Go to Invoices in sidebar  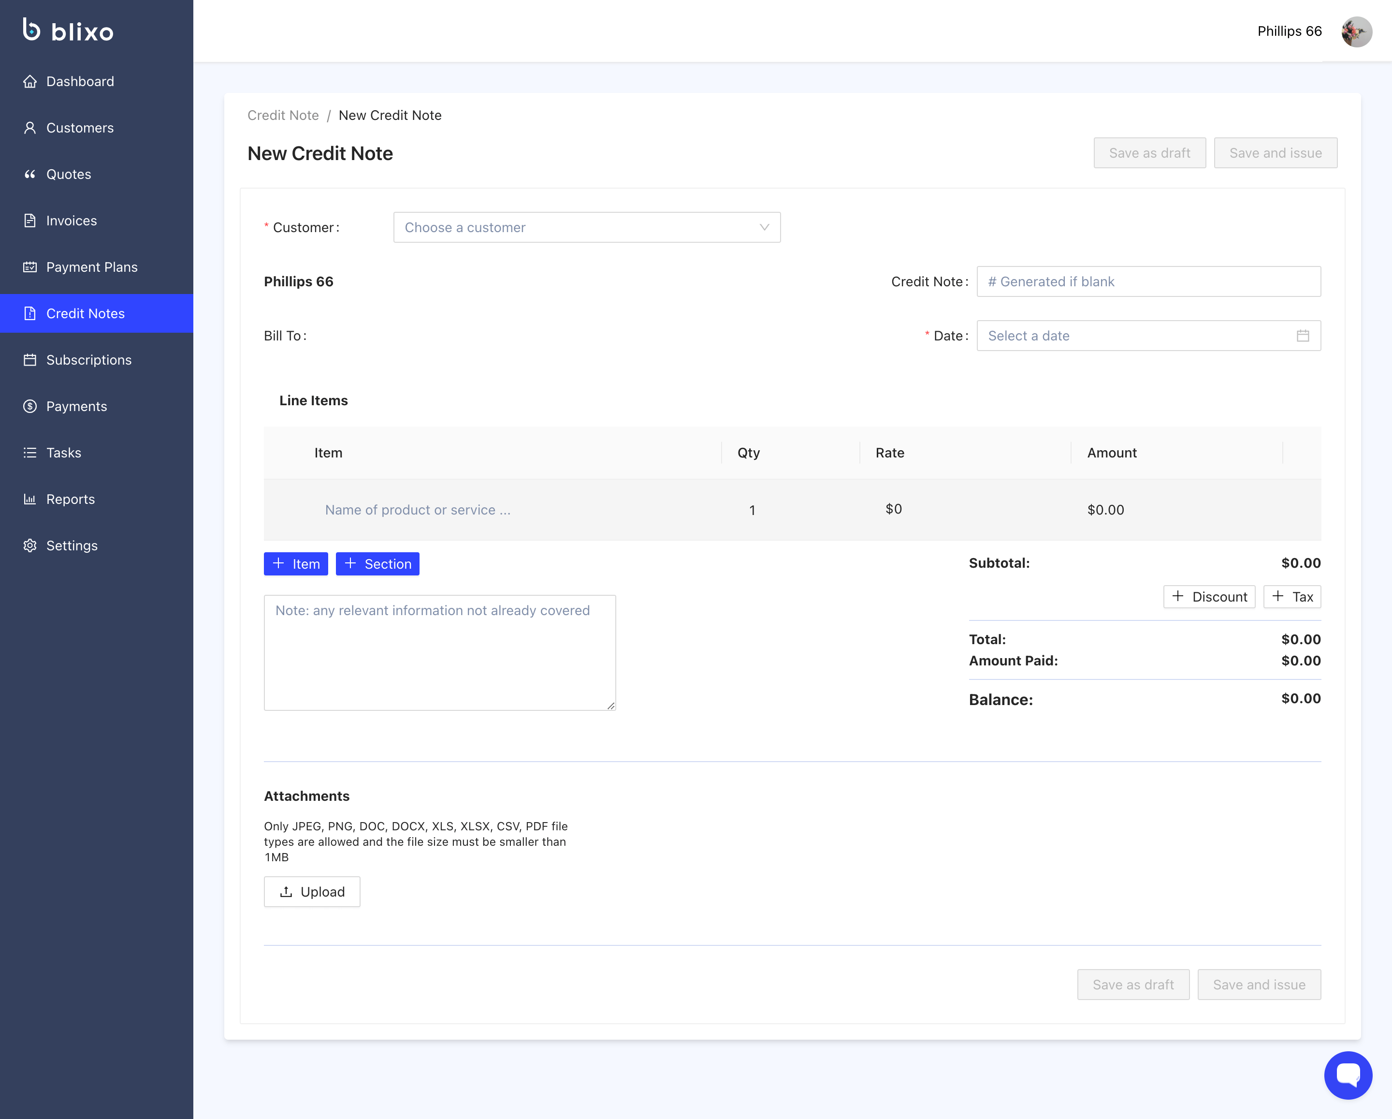pyautogui.click(x=72, y=221)
